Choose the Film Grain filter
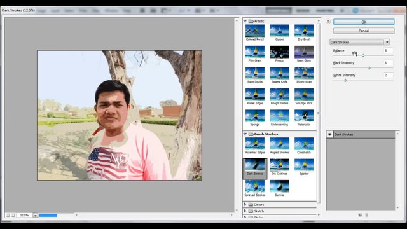Image resolution: width=407 pixels, height=229 pixels. (254, 52)
